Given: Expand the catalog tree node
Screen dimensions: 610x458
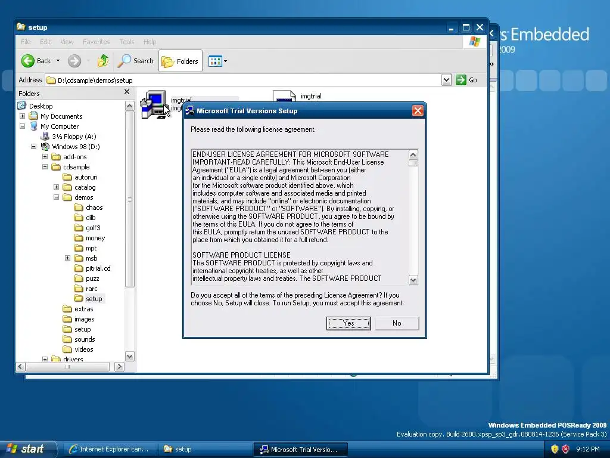Looking at the screenshot, I should pos(56,187).
